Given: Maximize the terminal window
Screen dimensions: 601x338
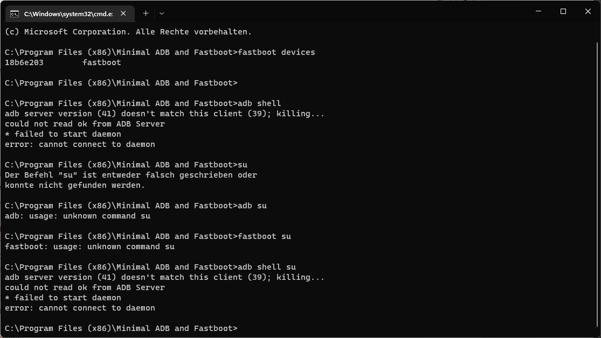Looking at the screenshot, I should click(563, 11).
